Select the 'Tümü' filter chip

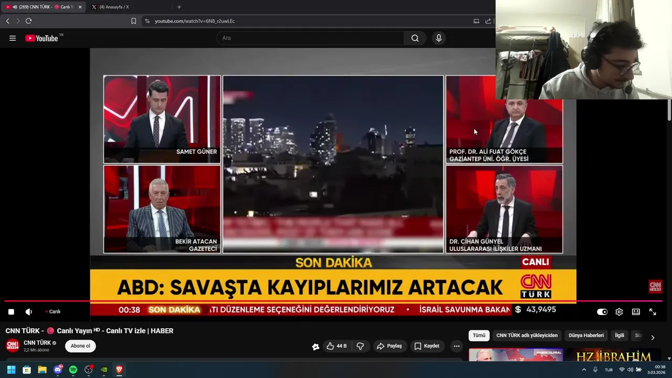479,335
